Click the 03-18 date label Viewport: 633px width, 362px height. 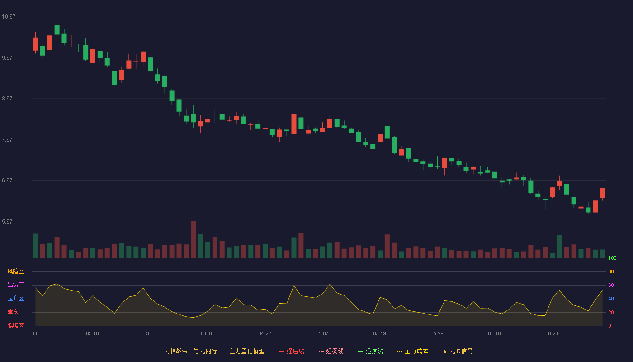[x=92, y=333]
